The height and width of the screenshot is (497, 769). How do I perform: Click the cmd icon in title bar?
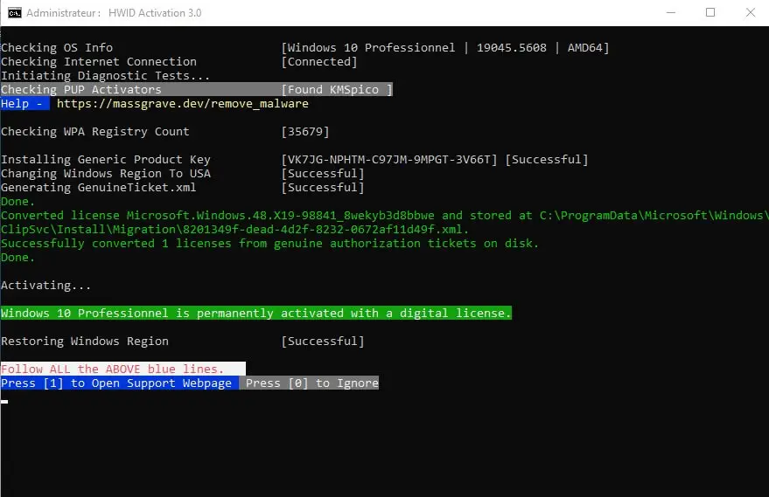pyautogui.click(x=15, y=13)
